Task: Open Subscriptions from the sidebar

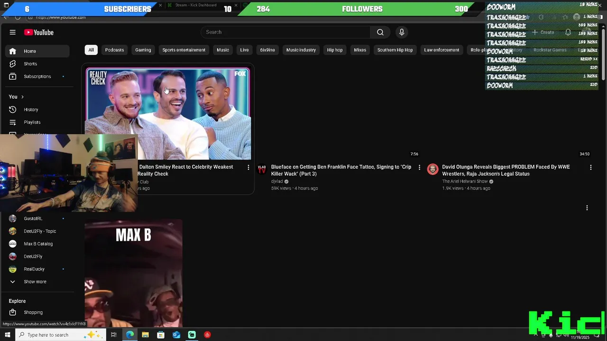Action: [x=38, y=76]
